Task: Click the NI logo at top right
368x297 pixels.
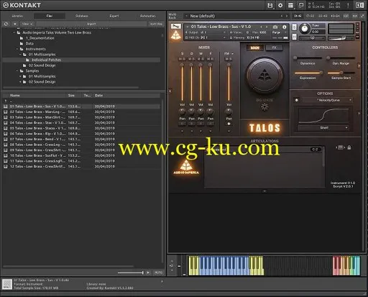Action: [x=359, y=5]
